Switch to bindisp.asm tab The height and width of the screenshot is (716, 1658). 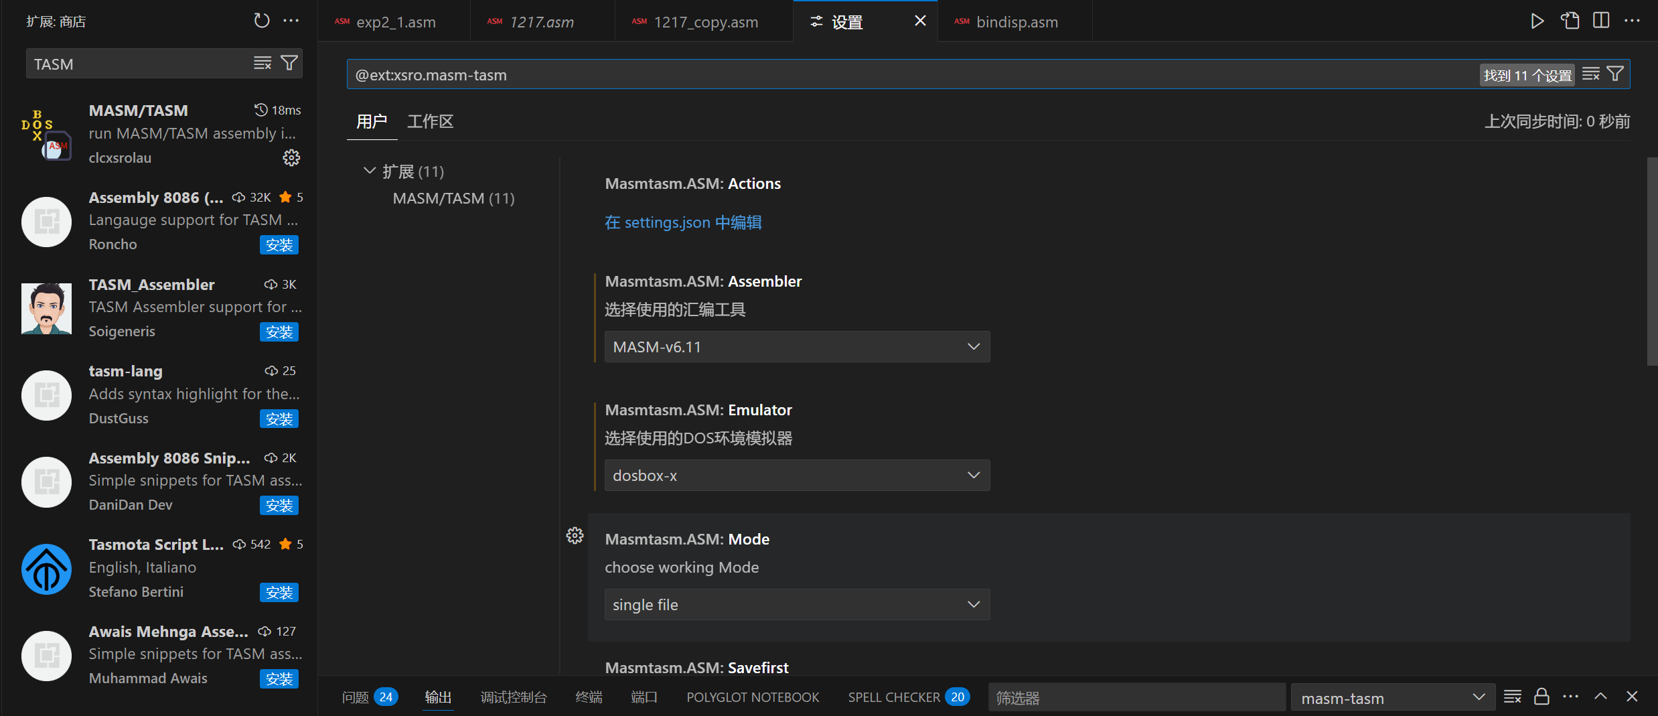[1015, 21]
